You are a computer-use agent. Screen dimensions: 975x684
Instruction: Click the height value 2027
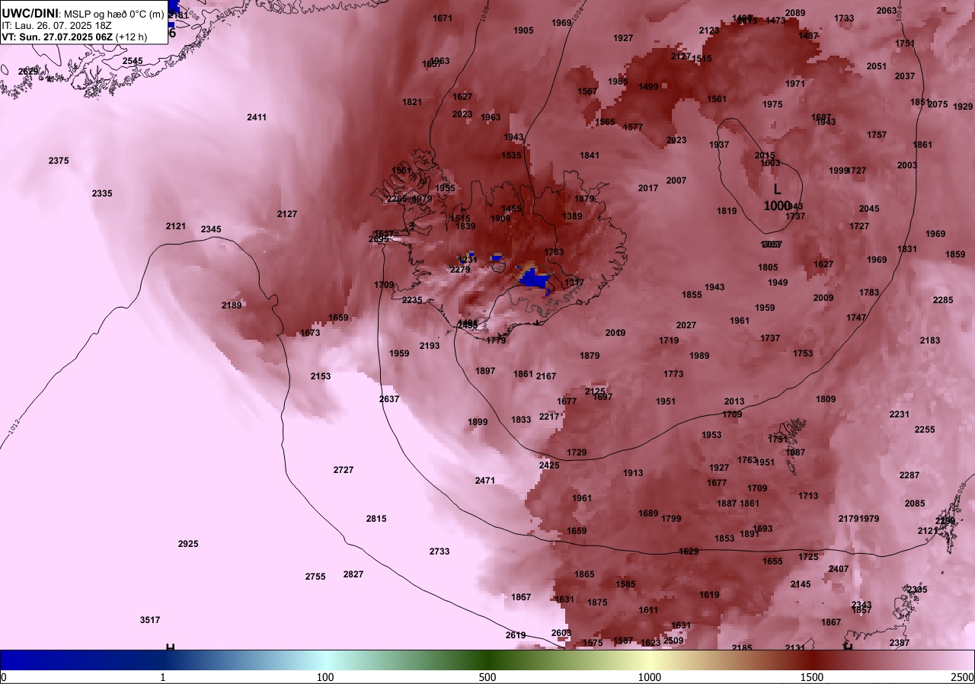click(686, 325)
